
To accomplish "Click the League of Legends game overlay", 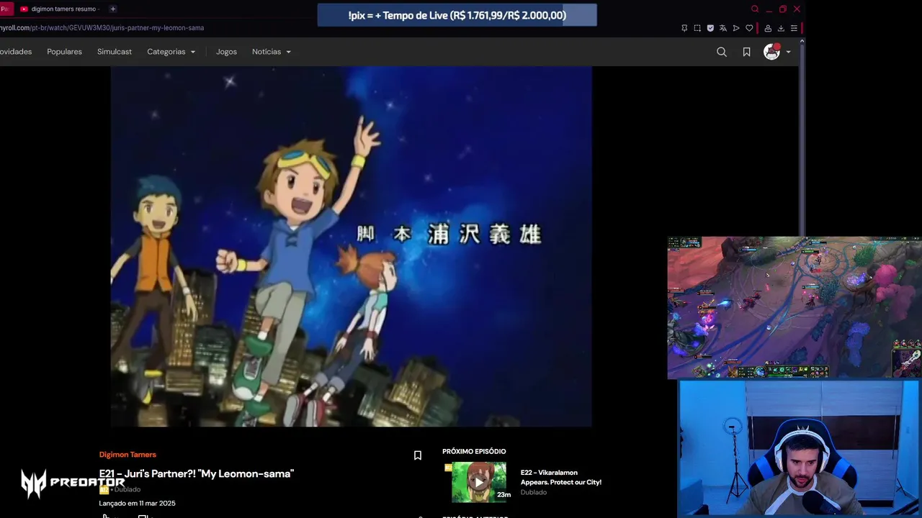I will click(794, 307).
